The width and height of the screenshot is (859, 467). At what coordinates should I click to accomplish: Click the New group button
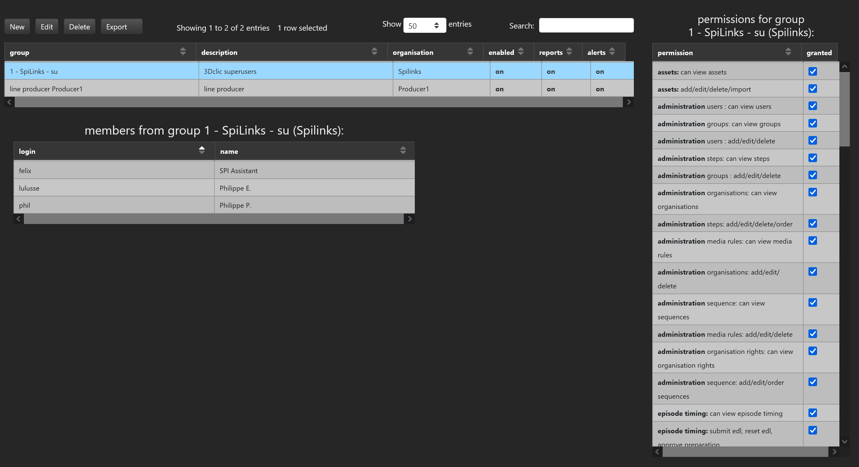point(17,27)
